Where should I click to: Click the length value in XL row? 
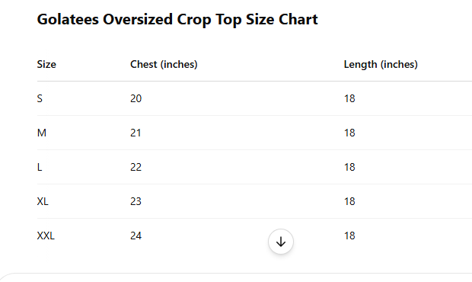(349, 201)
